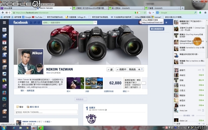Expand the arrow at the right of page tabs row

tap(144, 83)
